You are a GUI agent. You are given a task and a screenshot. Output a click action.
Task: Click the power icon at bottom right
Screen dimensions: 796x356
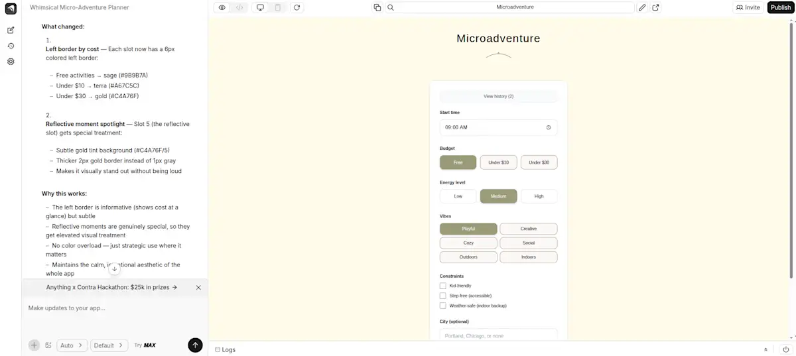tap(786, 349)
